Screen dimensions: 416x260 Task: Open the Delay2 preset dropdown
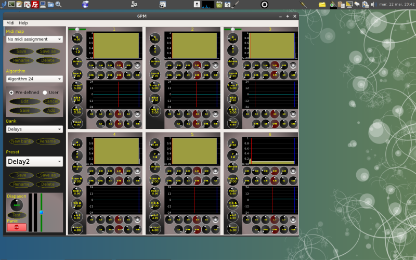[34, 162]
